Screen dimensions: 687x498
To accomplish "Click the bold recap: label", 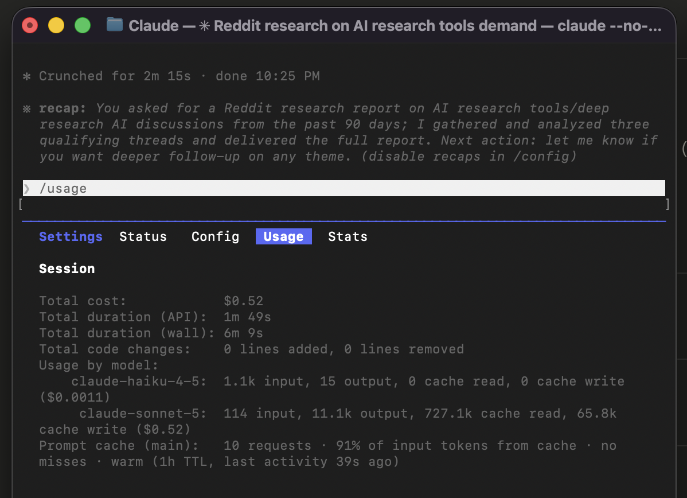I will pyautogui.click(x=63, y=108).
